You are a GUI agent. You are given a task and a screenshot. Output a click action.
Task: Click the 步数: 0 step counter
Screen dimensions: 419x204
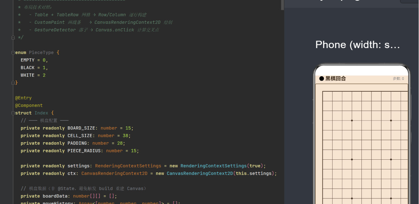pyautogui.click(x=398, y=79)
